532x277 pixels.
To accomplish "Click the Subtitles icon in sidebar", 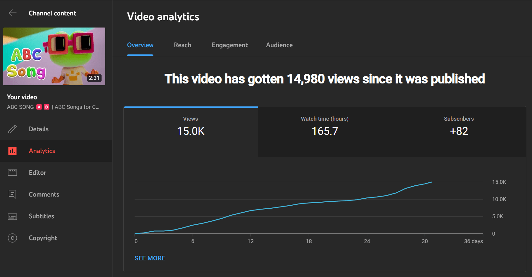I will pyautogui.click(x=12, y=217).
